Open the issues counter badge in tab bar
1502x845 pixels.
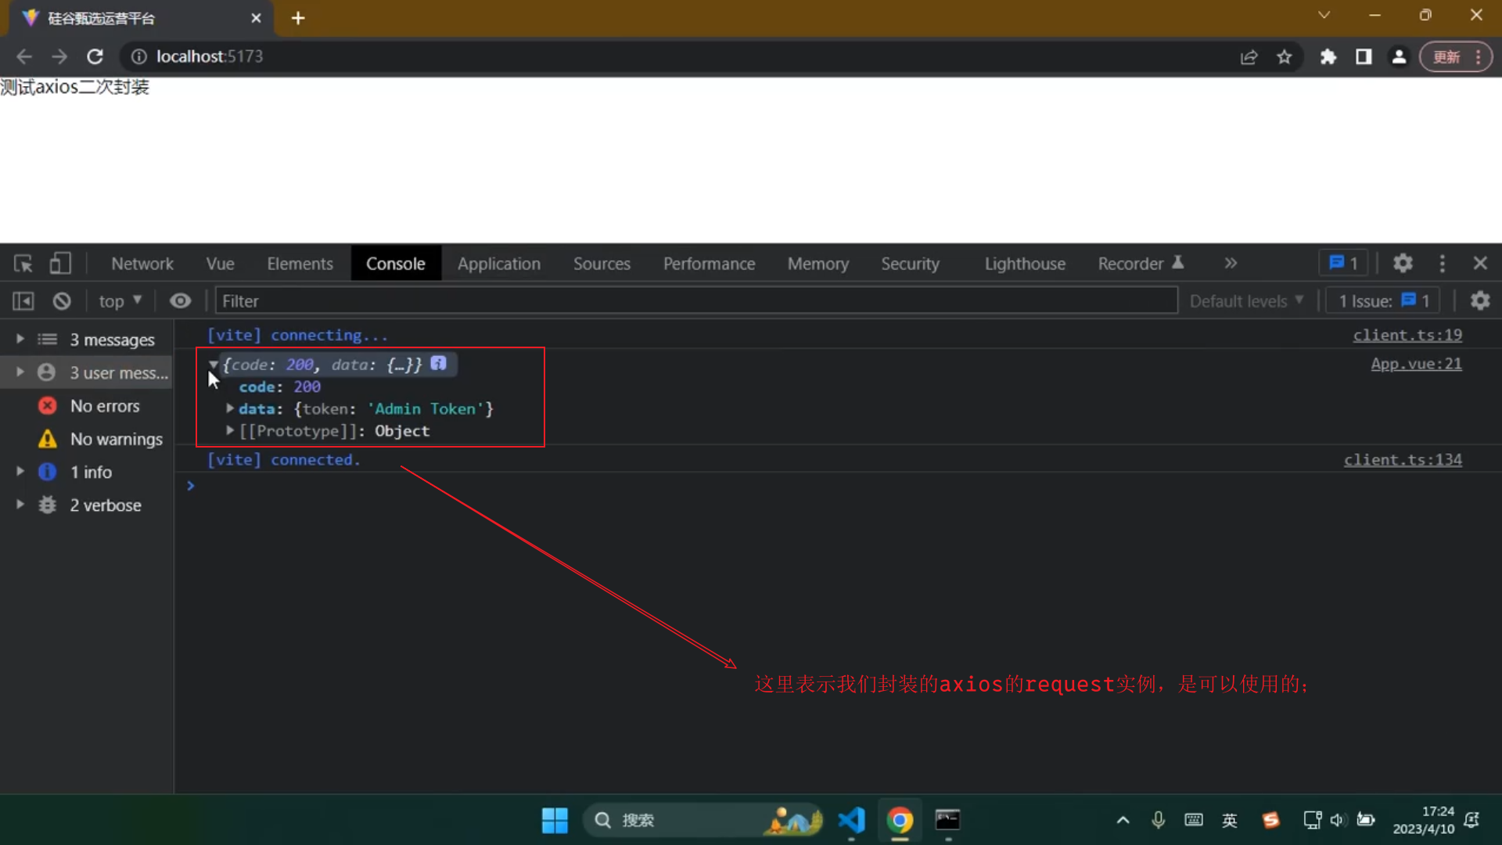tap(1343, 264)
